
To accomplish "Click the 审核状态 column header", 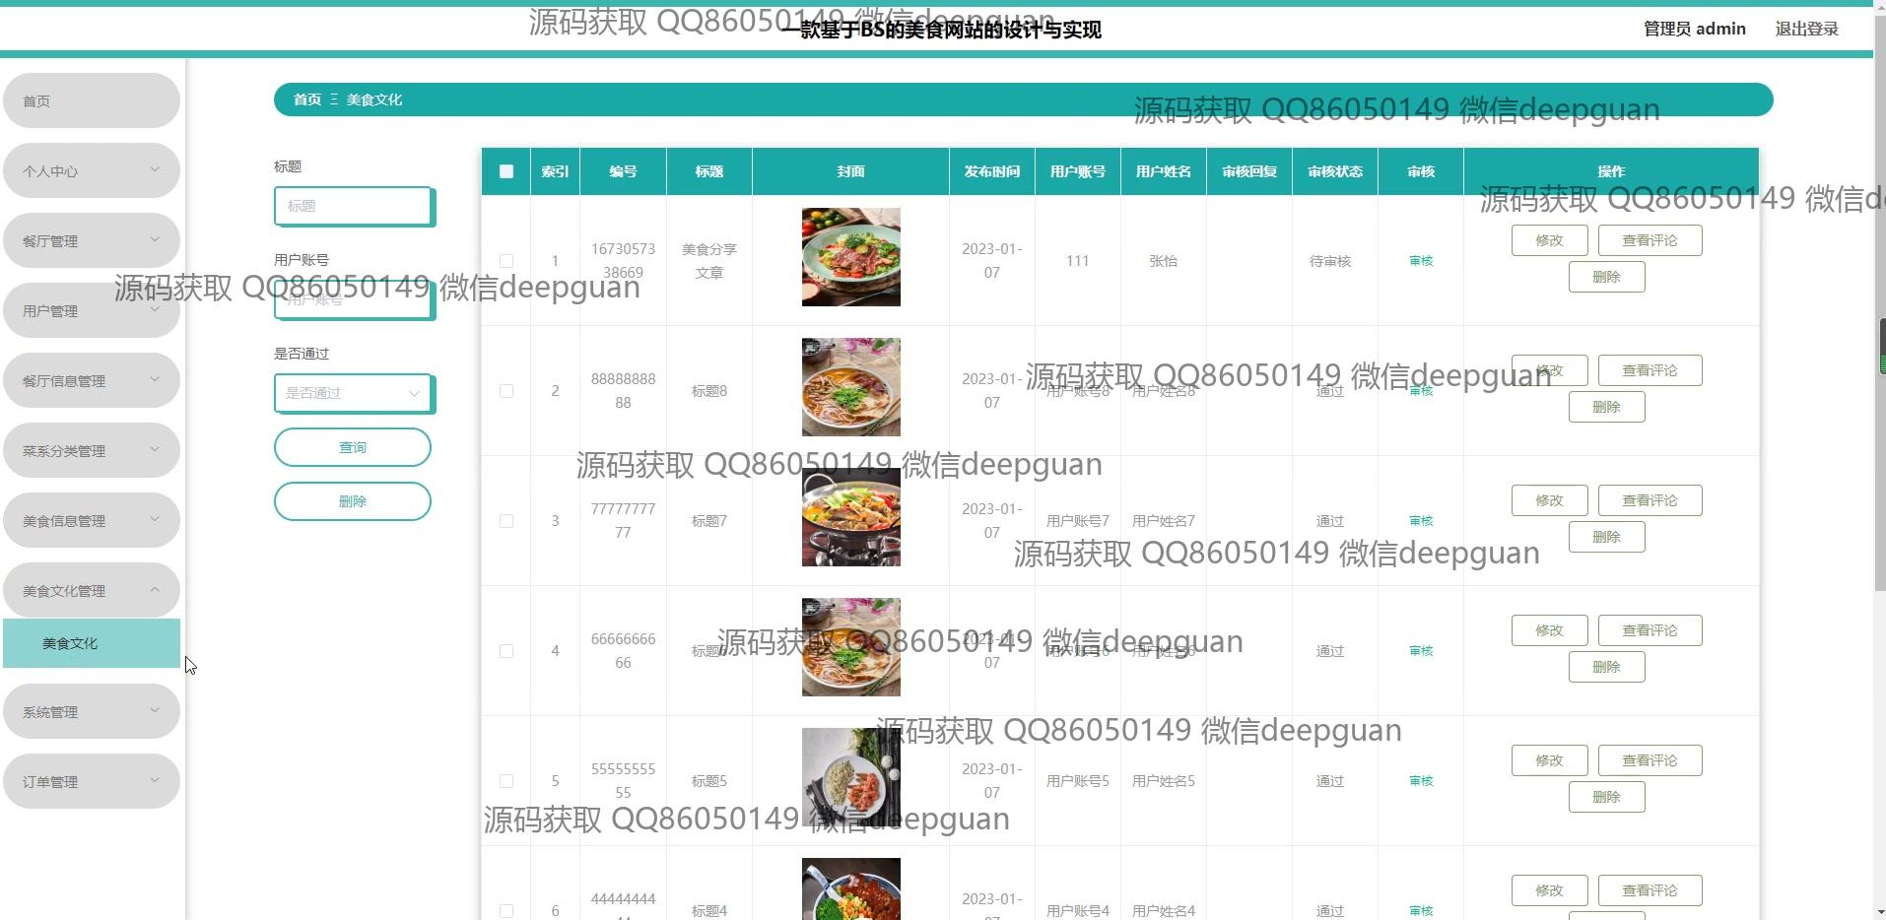I will point(1335,171).
